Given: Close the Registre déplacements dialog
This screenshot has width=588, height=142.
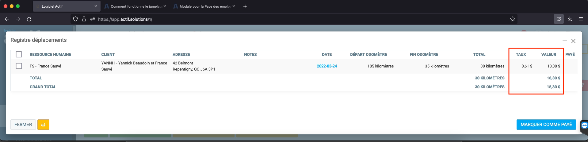Looking at the screenshot, I should [573, 41].
